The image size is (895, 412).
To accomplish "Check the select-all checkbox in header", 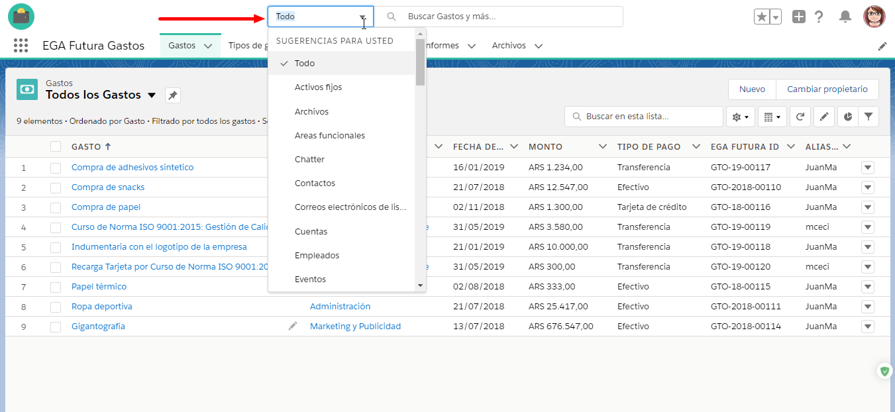I will tap(56, 146).
